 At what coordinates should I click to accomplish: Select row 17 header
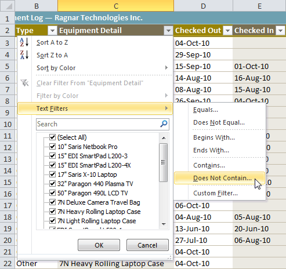(8, 205)
